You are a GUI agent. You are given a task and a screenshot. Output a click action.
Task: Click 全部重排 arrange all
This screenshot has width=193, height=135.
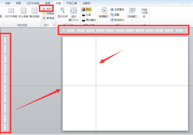coord(117,9)
